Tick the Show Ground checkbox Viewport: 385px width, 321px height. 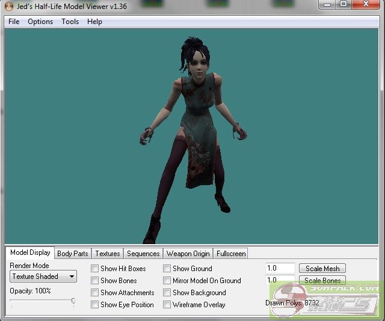coord(167,269)
